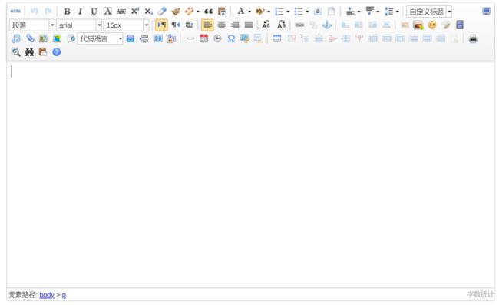Select the format painter brush

tap(176, 12)
